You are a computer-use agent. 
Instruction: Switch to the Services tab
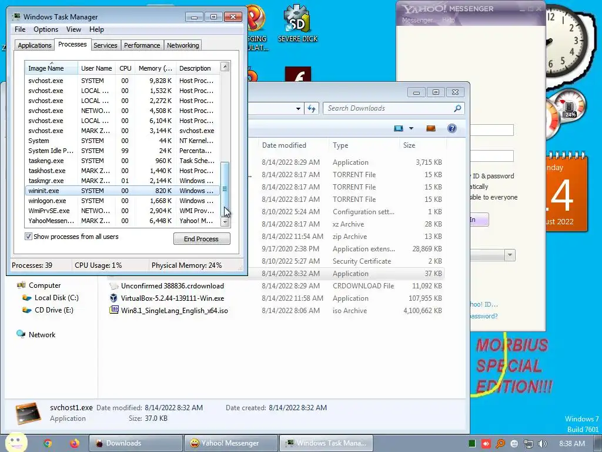(105, 45)
